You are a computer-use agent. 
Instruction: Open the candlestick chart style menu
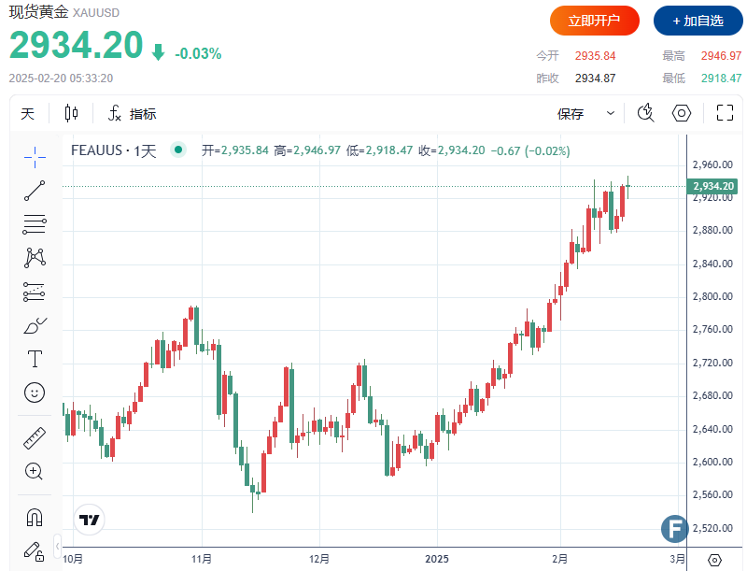coord(72,114)
